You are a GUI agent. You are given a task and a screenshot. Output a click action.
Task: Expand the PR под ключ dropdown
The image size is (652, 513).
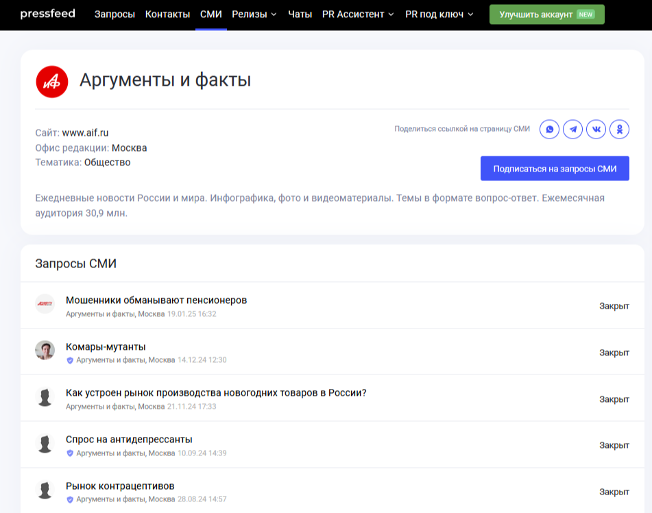pos(439,14)
